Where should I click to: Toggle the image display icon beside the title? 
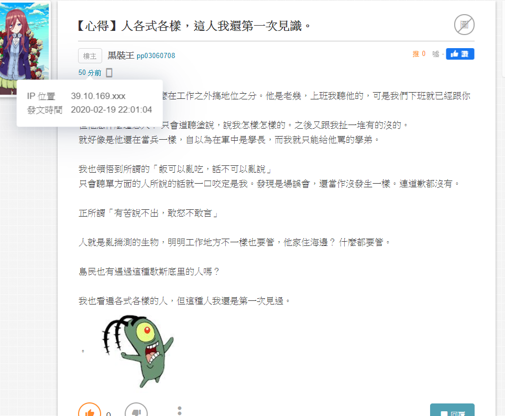coord(464,25)
